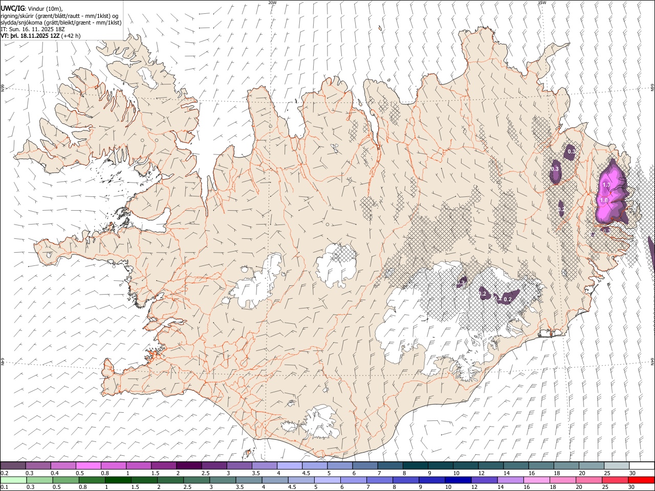The width and height of the screenshot is (655, 491).
Task: Click the pale lavender swatch between 4 and 4.5
Action: tap(289, 465)
